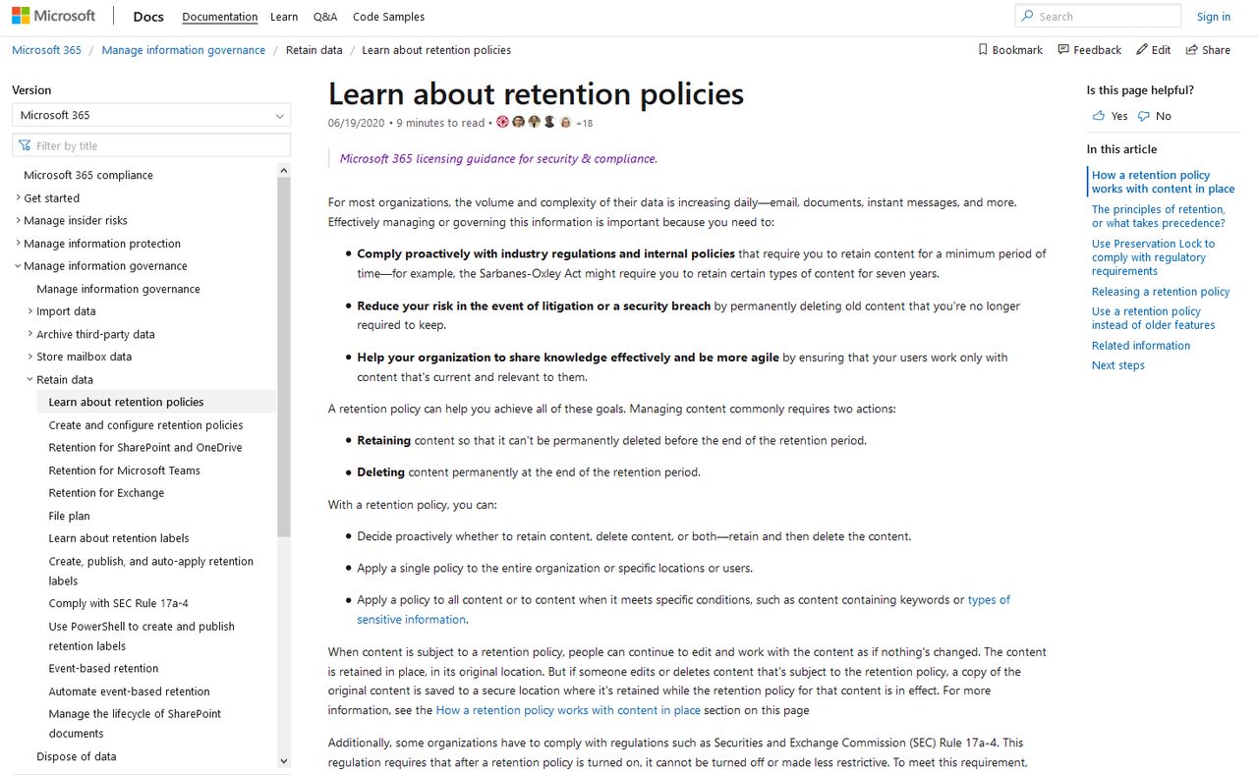Click the thumbs-up Yes icon
This screenshot has width=1258, height=775.
[1099, 116]
